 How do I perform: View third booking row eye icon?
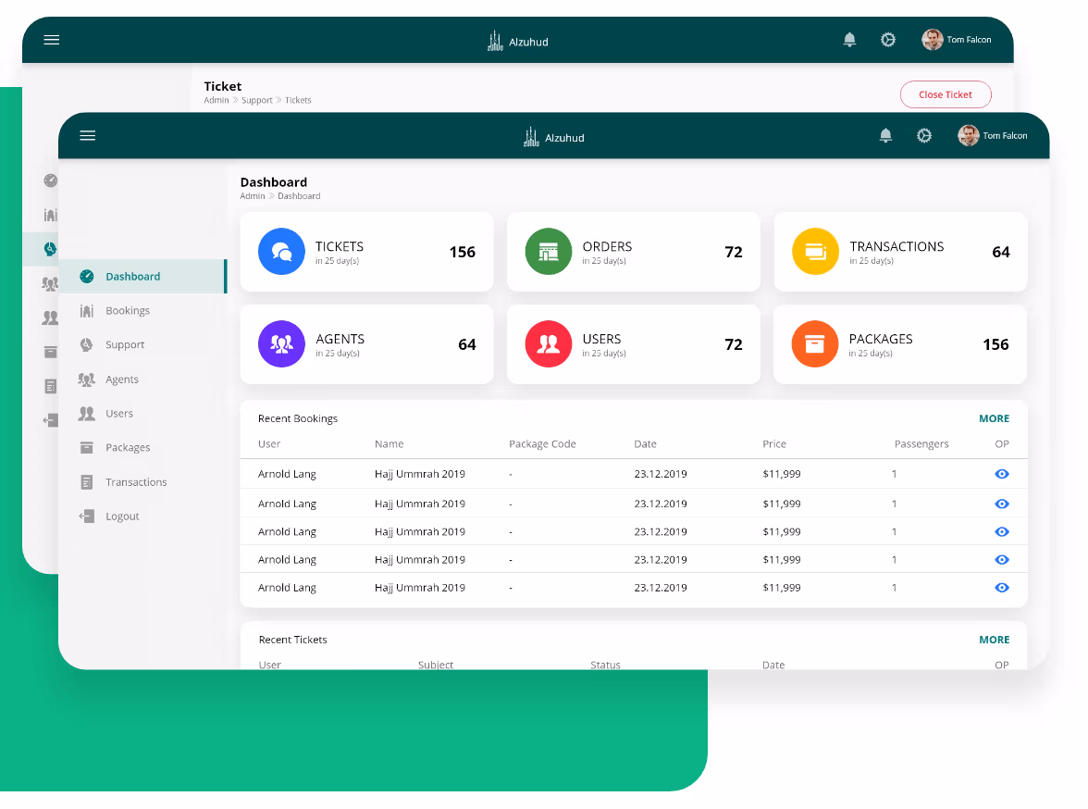(1001, 532)
